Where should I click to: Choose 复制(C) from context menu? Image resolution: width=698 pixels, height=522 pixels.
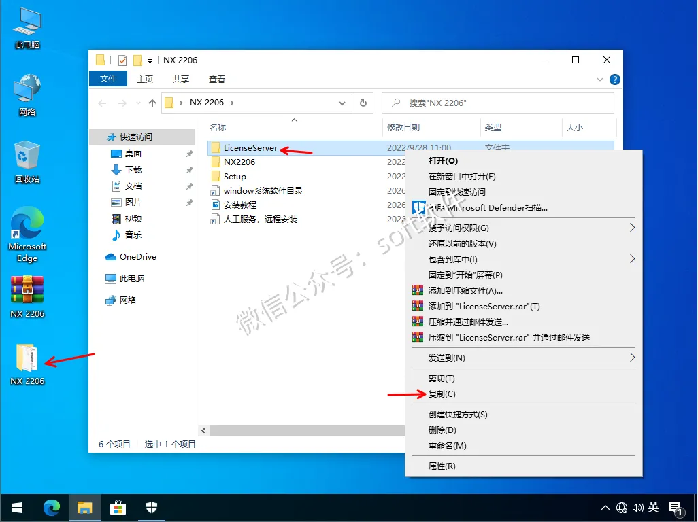tap(524, 394)
